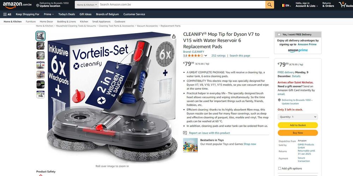Viewport: 353px width, 176px height.
Task: Open the Today's Deals menu item
Action: 67,14
